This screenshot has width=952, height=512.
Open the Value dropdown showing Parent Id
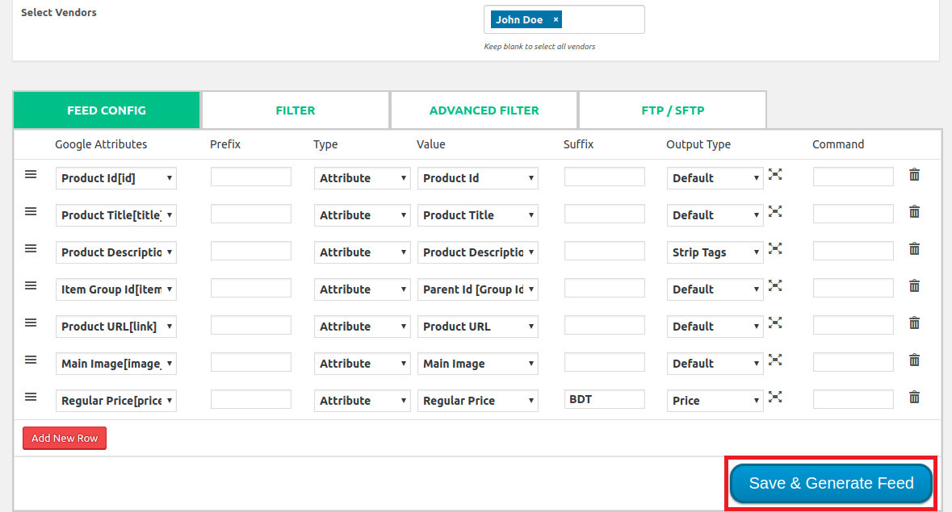(x=477, y=289)
